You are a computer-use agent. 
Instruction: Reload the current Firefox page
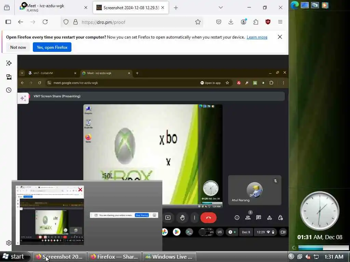(x=45, y=22)
